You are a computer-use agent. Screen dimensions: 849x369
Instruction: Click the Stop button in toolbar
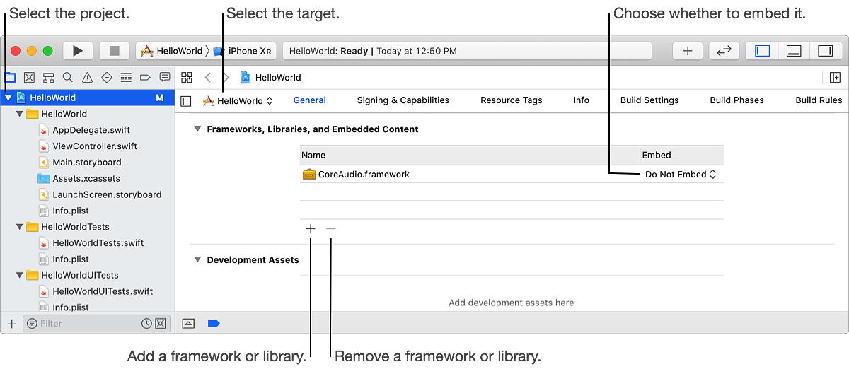tap(114, 51)
